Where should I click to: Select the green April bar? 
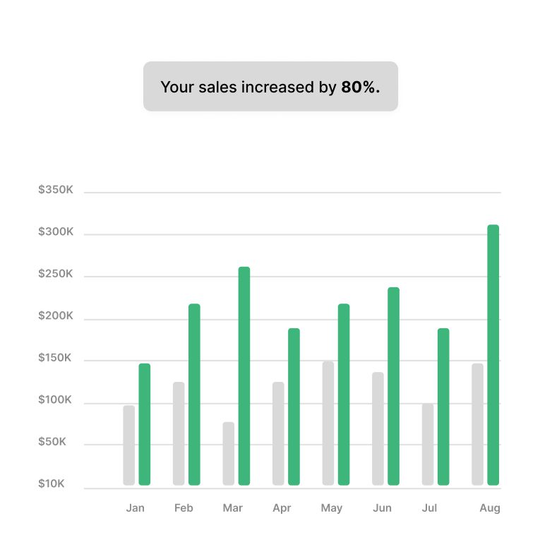point(294,407)
